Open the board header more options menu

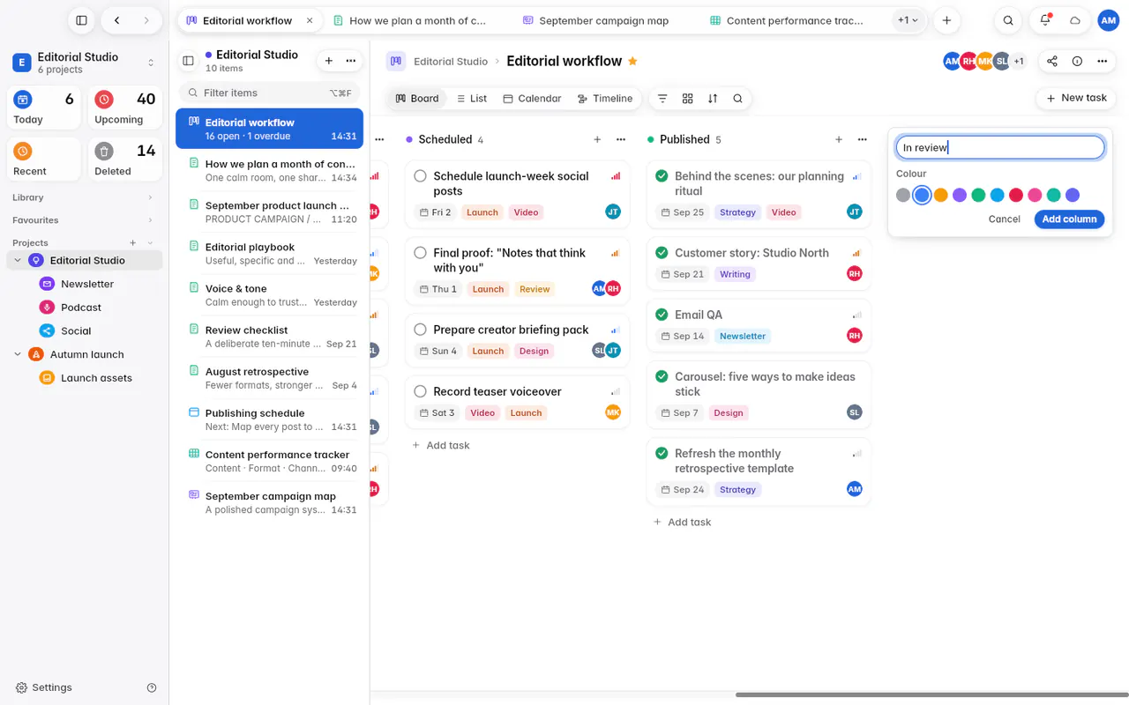pos(1102,61)
